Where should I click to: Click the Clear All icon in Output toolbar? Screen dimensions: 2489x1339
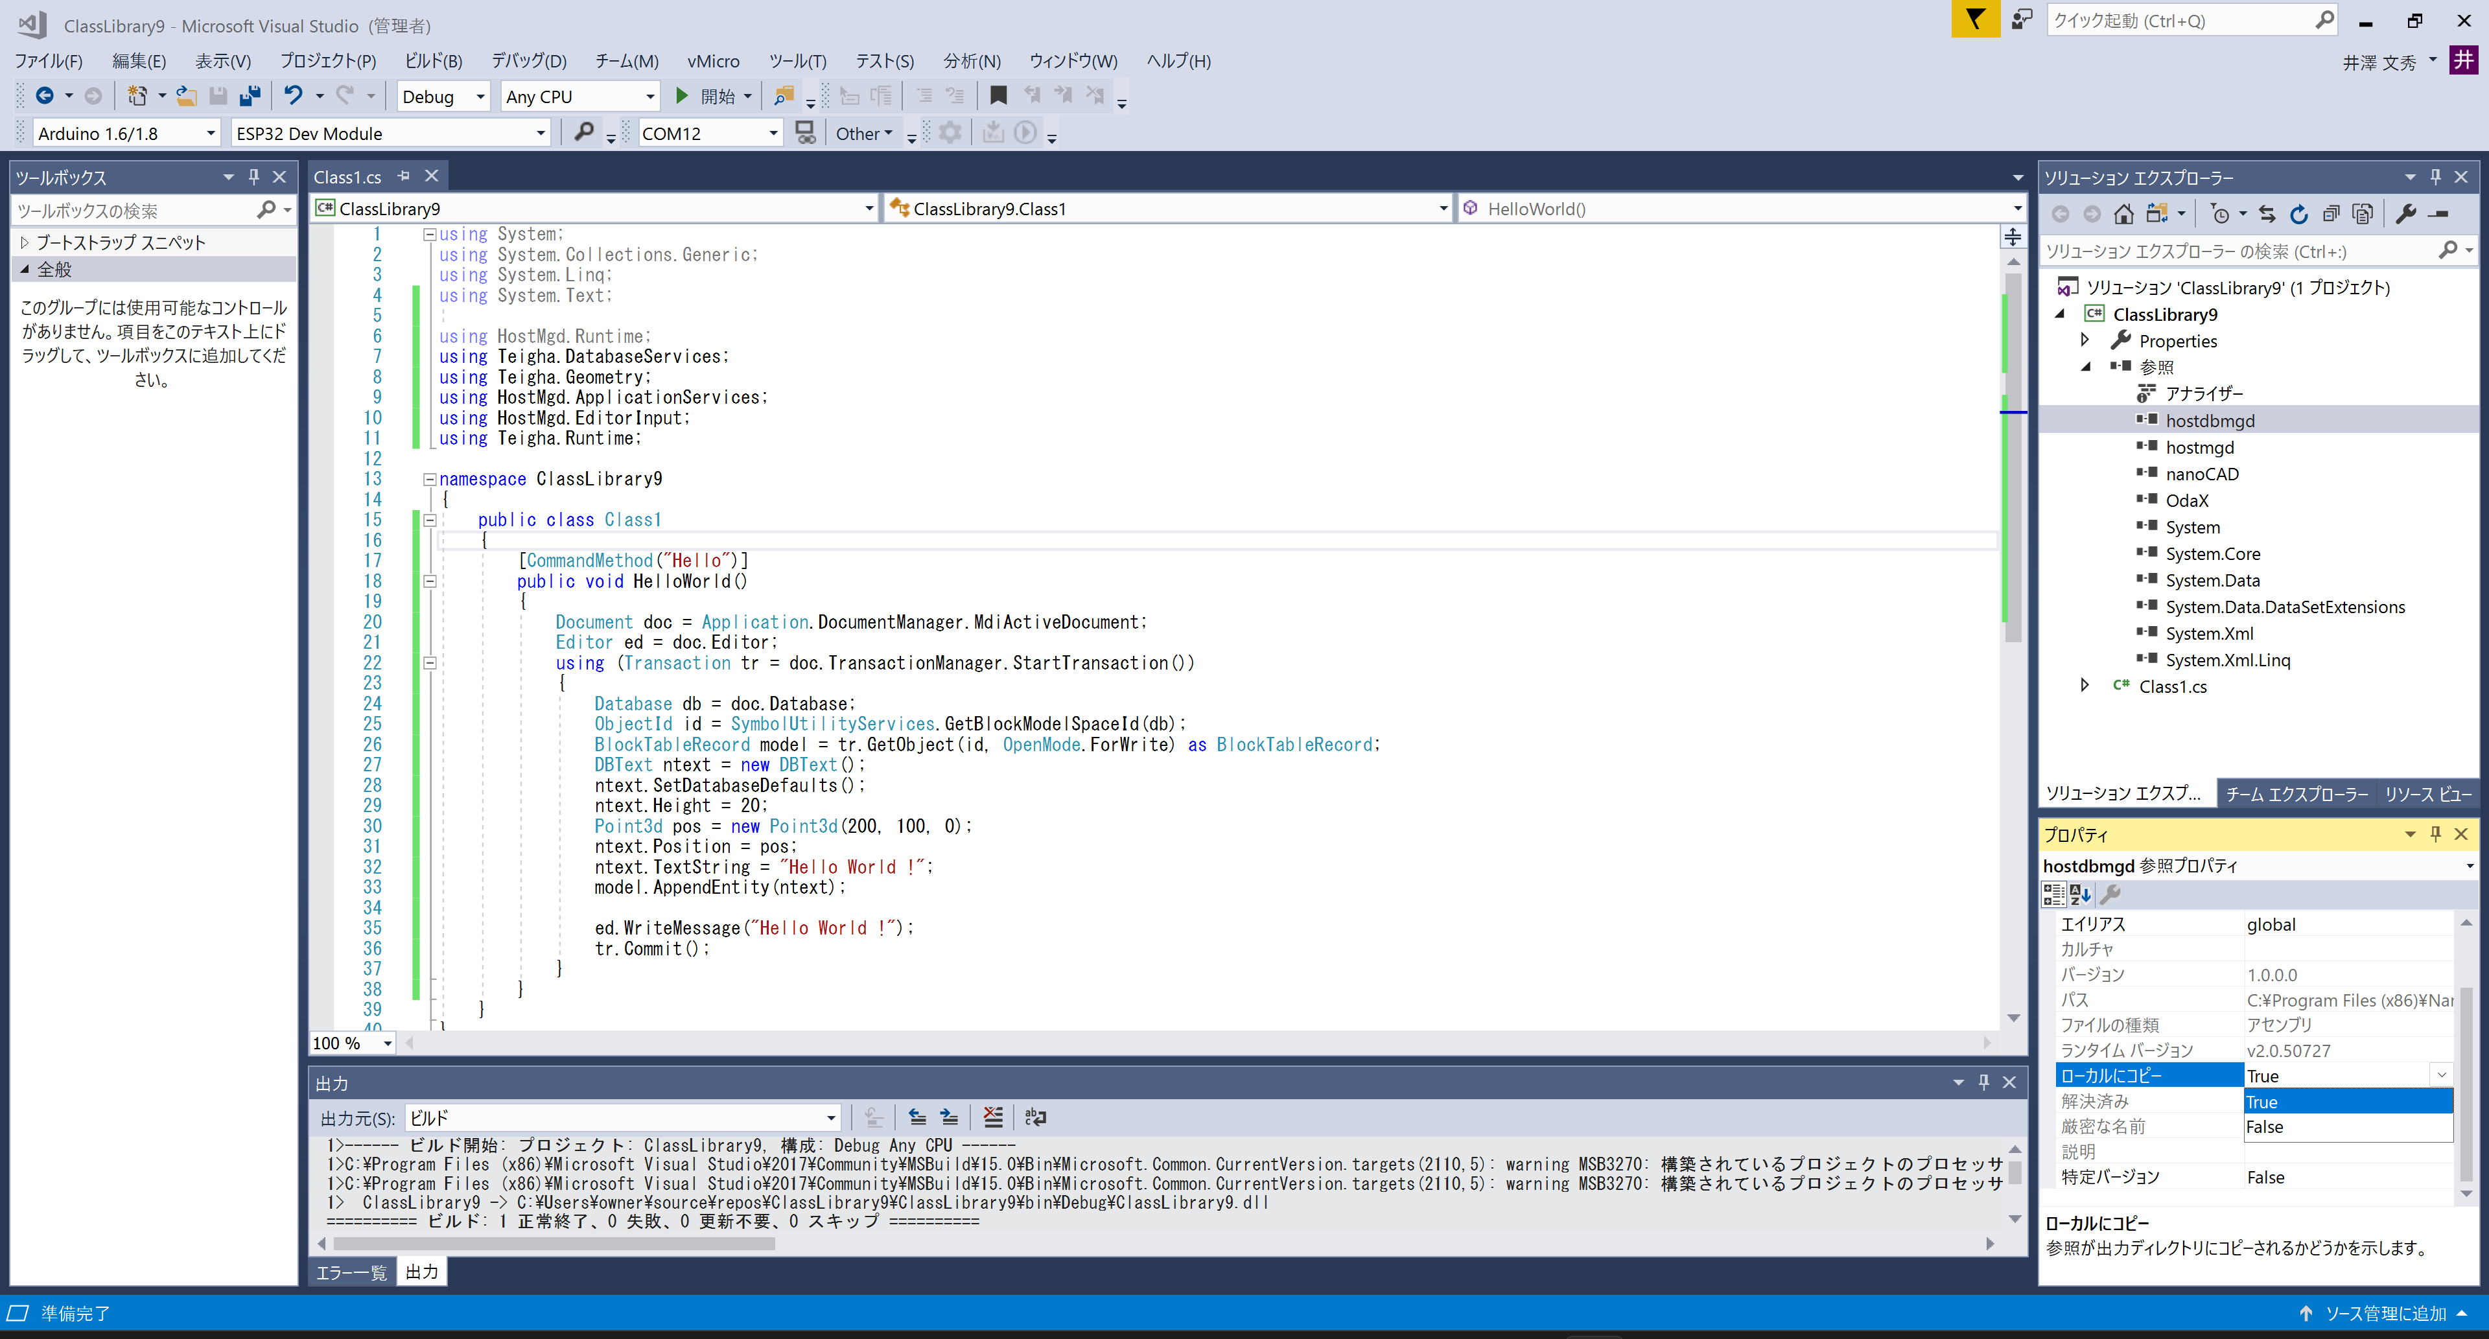pyautogui.click(x=992, y=1118)
